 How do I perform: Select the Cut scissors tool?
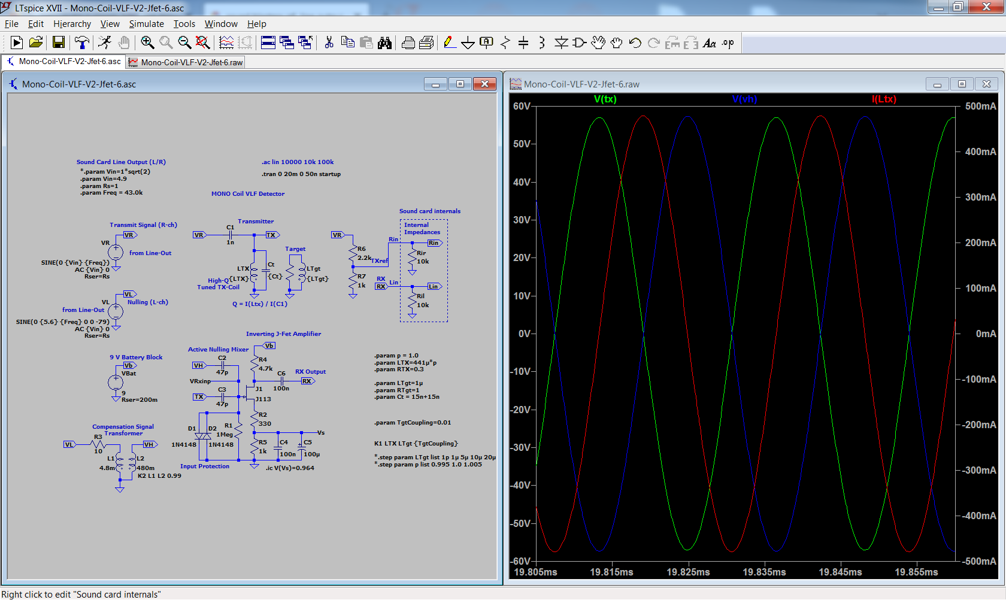click(x=329, y=43)
